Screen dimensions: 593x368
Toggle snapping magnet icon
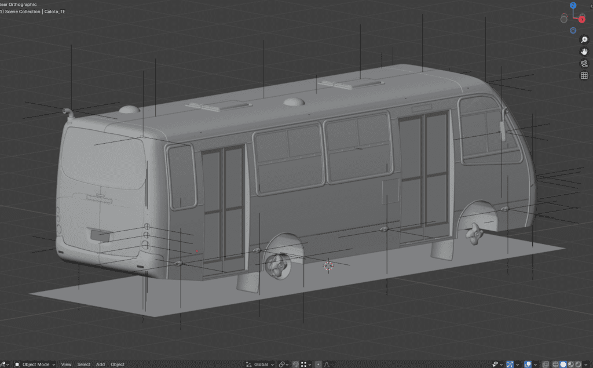coord(295,365)
